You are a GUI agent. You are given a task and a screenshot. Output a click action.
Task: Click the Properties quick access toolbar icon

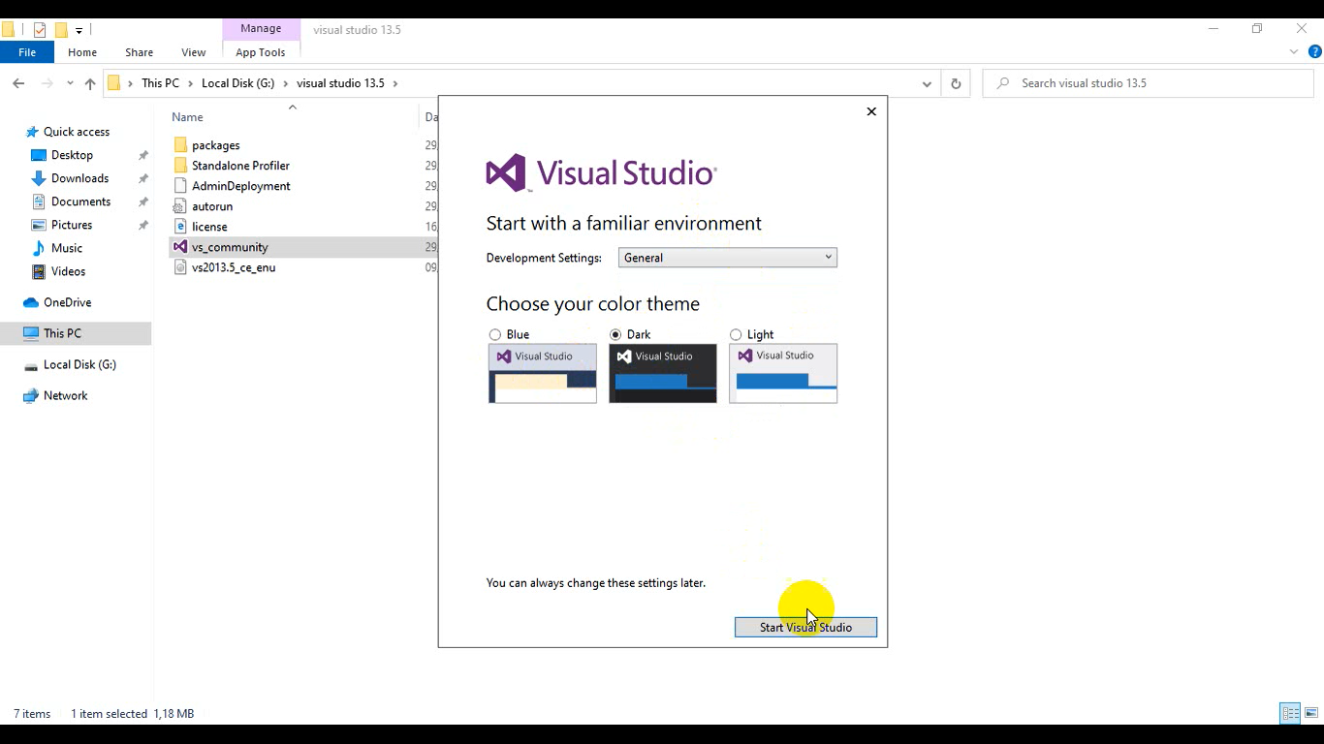tap(40, 30)
